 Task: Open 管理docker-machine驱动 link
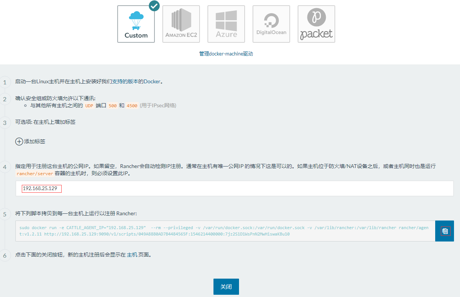(226, 54)
